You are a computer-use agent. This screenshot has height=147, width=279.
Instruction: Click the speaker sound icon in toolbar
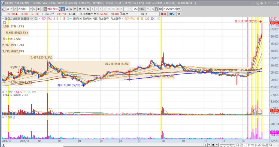(x=38, y=9)
